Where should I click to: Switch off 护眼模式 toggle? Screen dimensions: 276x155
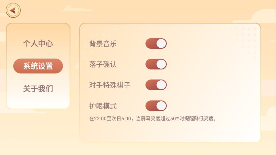pyautogui.click(x=156, y=106)
